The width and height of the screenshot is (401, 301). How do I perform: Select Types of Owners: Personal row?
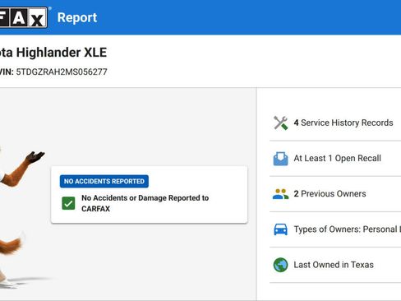point(335,229)
